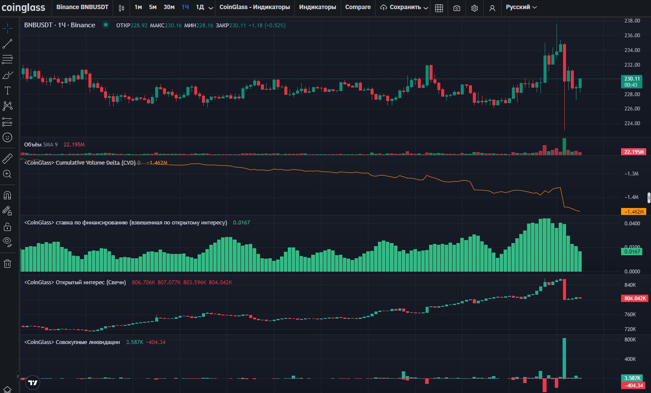Open the Русский language dropdown
Screen dimensions: 651x393
pos(521,7)
